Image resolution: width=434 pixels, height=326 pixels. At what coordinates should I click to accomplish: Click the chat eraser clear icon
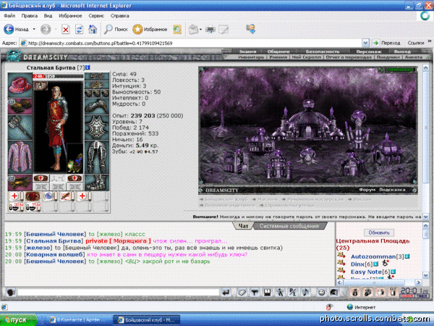[242, 293]
